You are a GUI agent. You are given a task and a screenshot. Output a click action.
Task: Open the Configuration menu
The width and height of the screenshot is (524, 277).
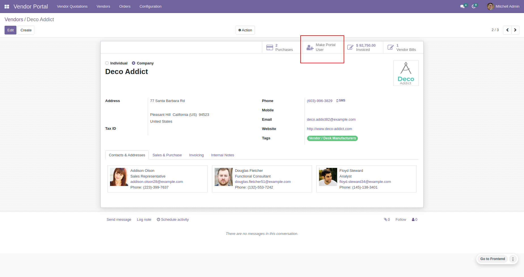coord(150,7)
